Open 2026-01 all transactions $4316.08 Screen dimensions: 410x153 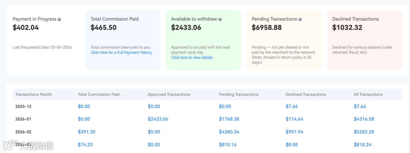pyautogui.click(x=364, y=119)
